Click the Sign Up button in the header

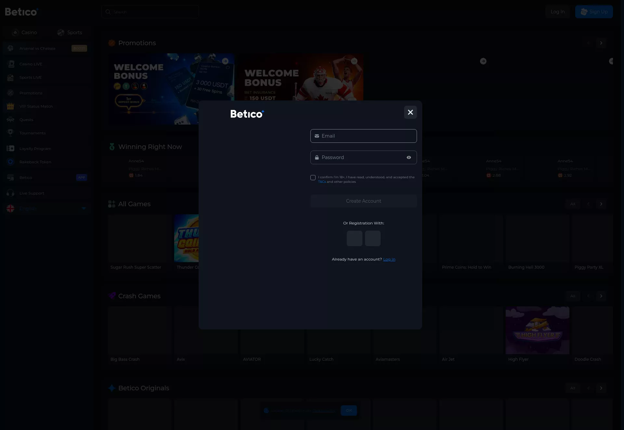[x=594, y=12]
